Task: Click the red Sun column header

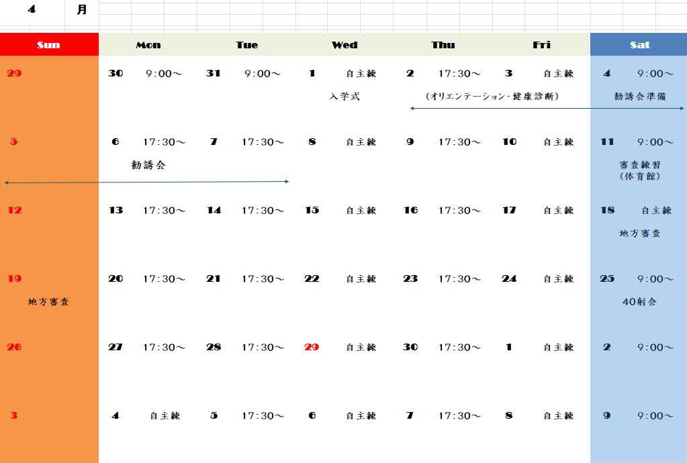Action: [x=48, y=44]
